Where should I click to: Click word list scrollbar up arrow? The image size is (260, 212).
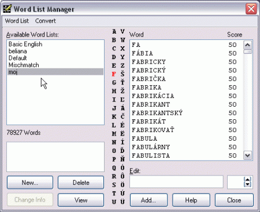(247, 45)
